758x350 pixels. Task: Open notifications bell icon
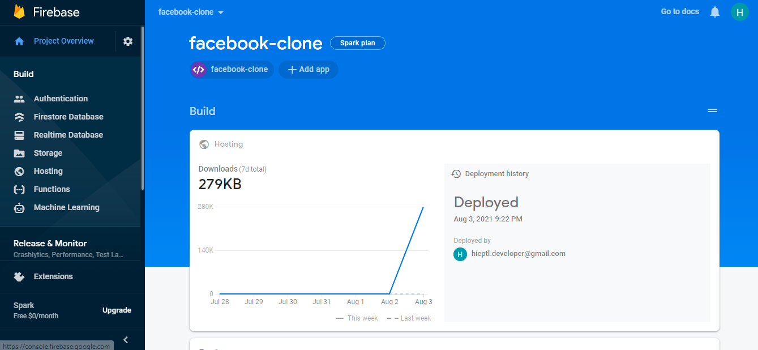click(715, 12)
